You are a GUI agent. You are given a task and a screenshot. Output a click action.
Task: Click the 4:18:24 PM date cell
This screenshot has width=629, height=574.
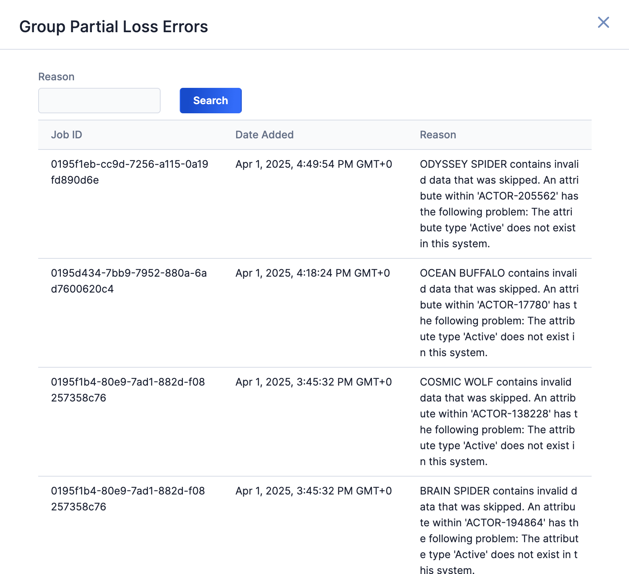[x=313, y=273]
